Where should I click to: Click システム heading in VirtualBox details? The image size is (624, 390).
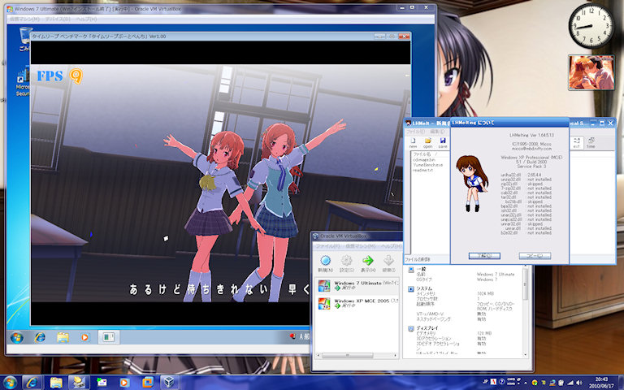pos(424,288)
